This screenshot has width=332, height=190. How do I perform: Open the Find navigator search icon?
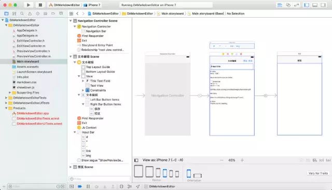pos(22,13)
